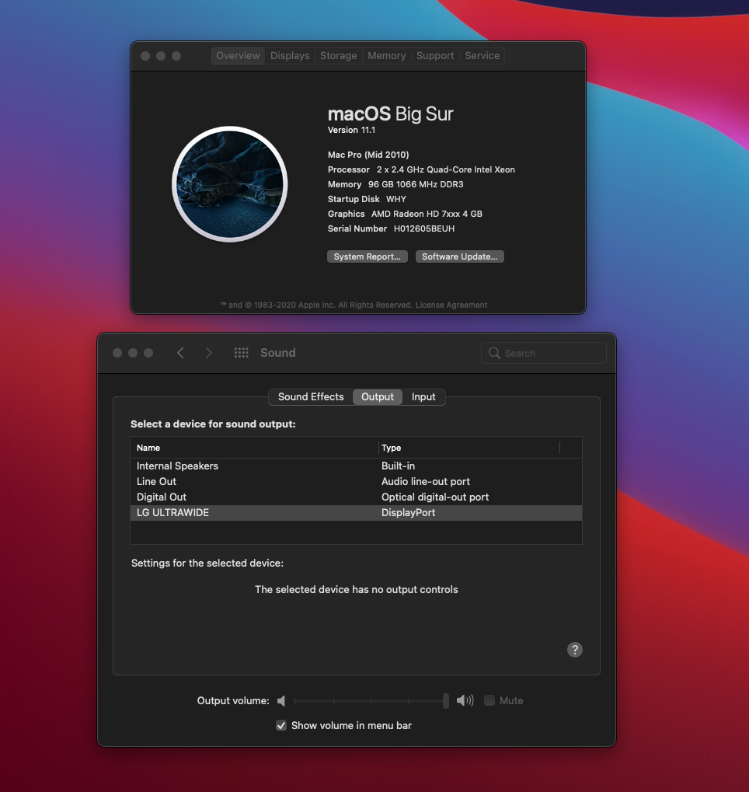Show all preferences grid icon
Screen dimensions: 749x792
(x=242, y=353)
